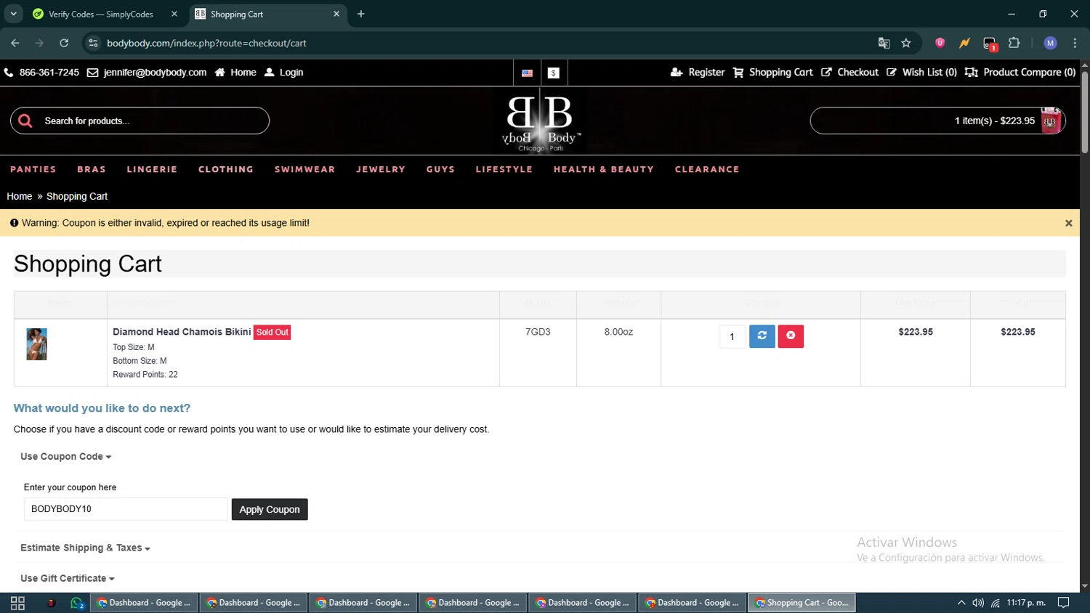This screenshot has width=1090, height=613.
Task: Open the Chrome profile avatar
Action: [1050, 43]
